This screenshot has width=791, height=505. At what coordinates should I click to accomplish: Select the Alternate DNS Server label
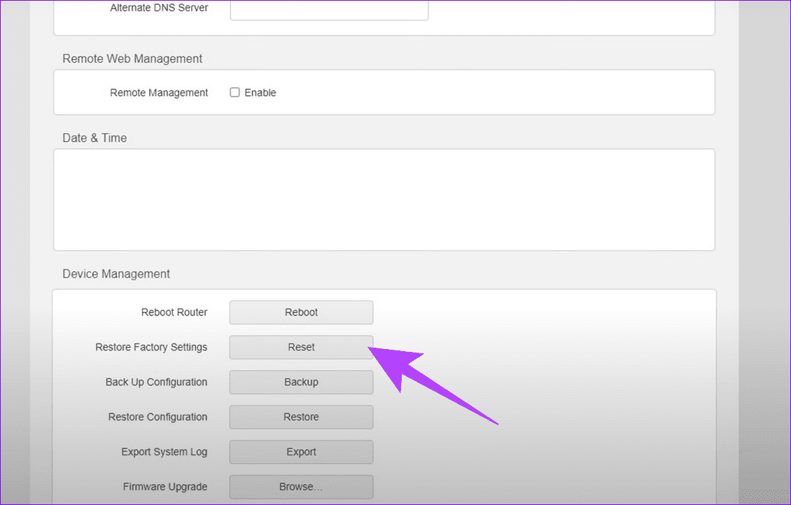pyautogui.click(x=158, y=8)
